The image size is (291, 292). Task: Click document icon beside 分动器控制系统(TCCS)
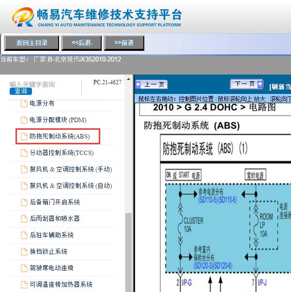click(x=24, y=153)
